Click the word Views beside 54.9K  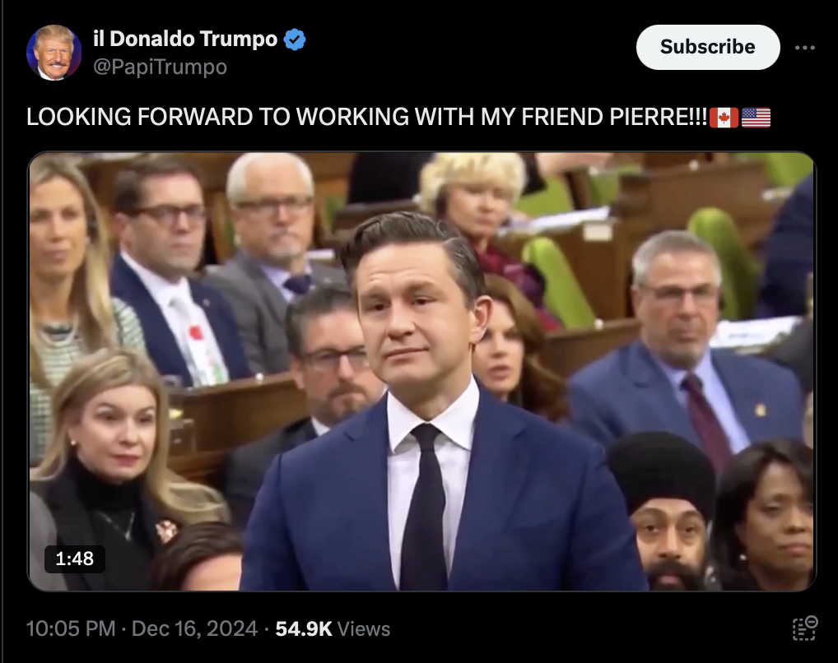[363, 628]
